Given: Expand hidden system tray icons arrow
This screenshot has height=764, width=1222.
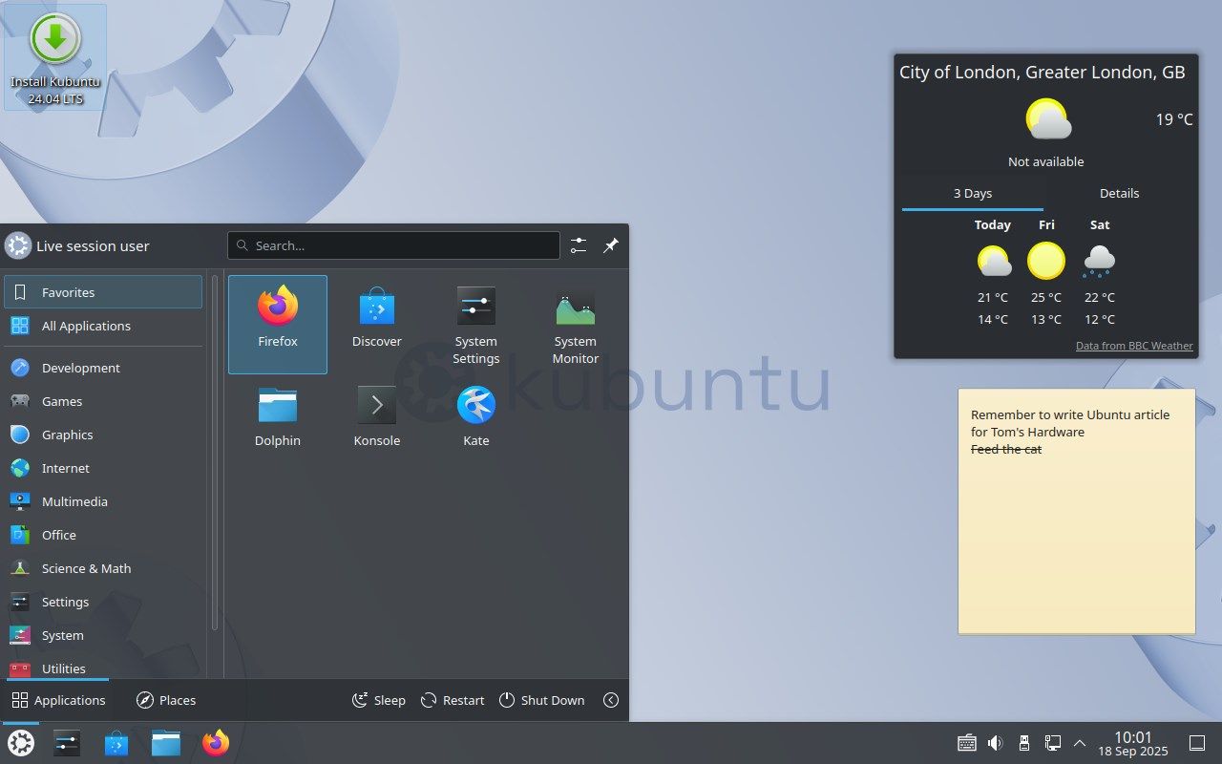Looking at the screenshot, I should [1080, 743].
